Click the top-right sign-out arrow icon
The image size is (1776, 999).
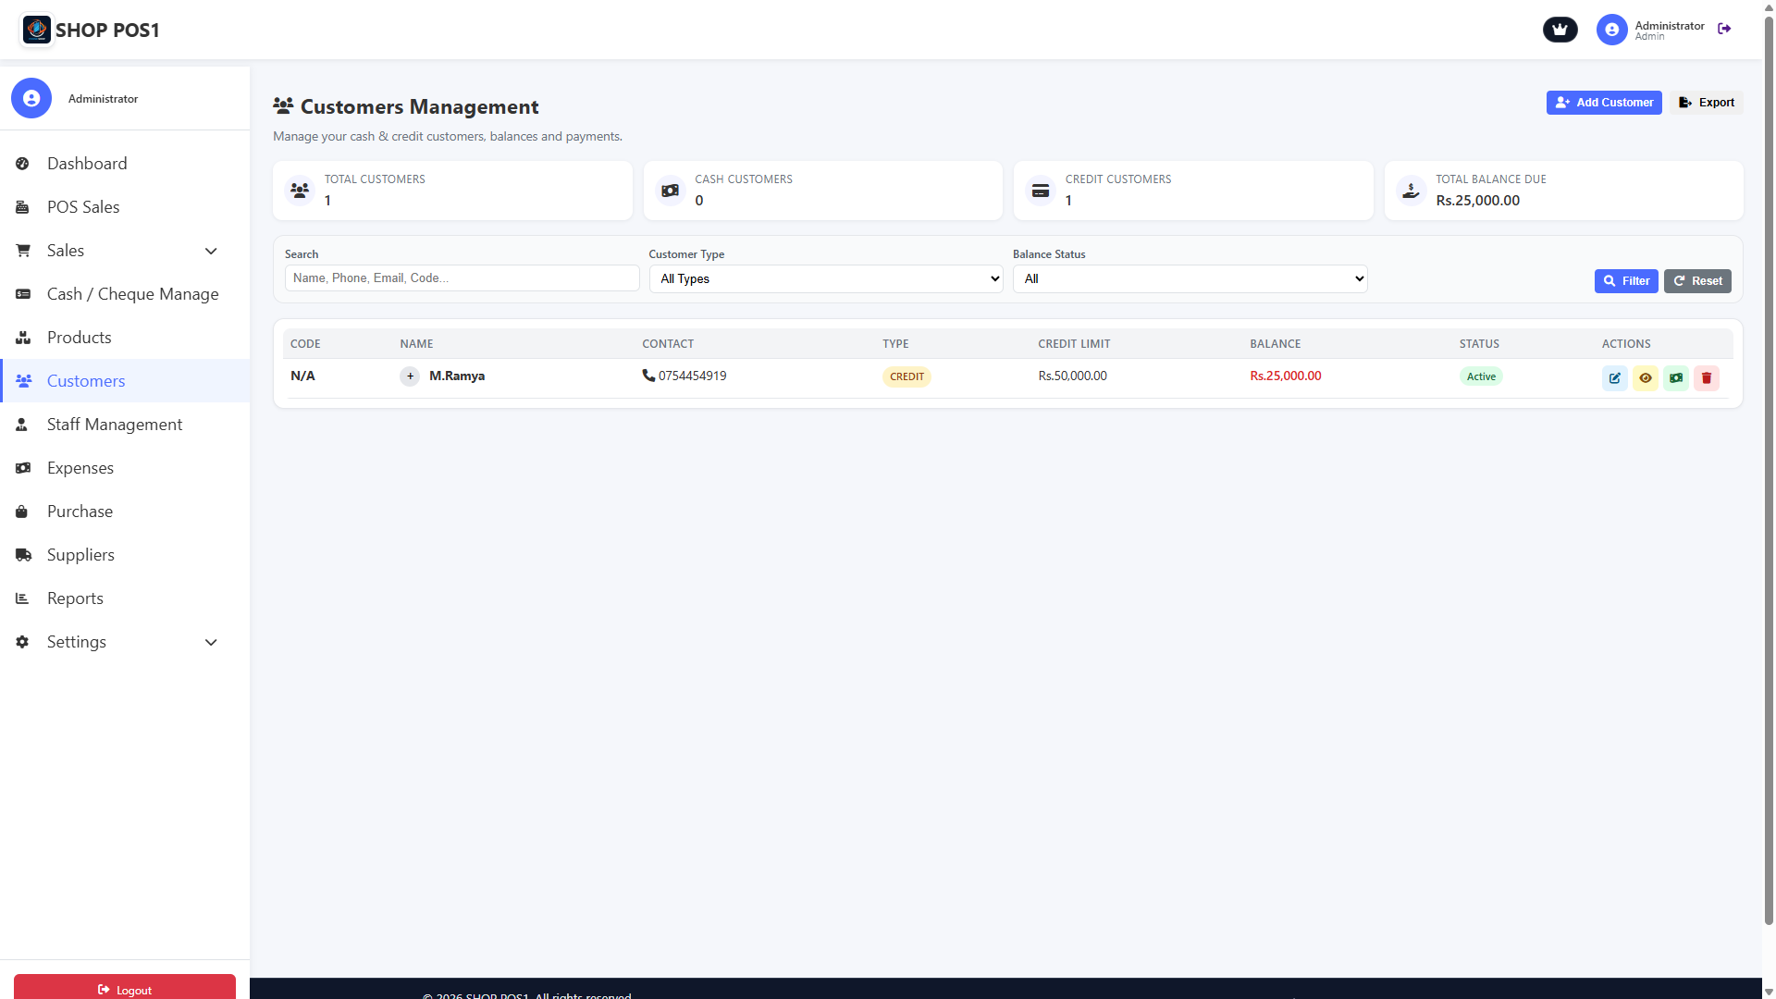pyautogui.click(x=1724, y=30)
